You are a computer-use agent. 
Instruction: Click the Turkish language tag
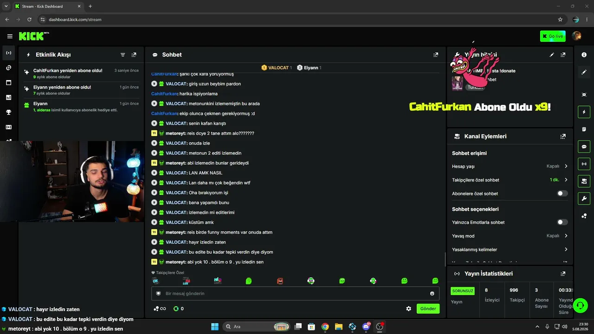(x=475, y=87)
